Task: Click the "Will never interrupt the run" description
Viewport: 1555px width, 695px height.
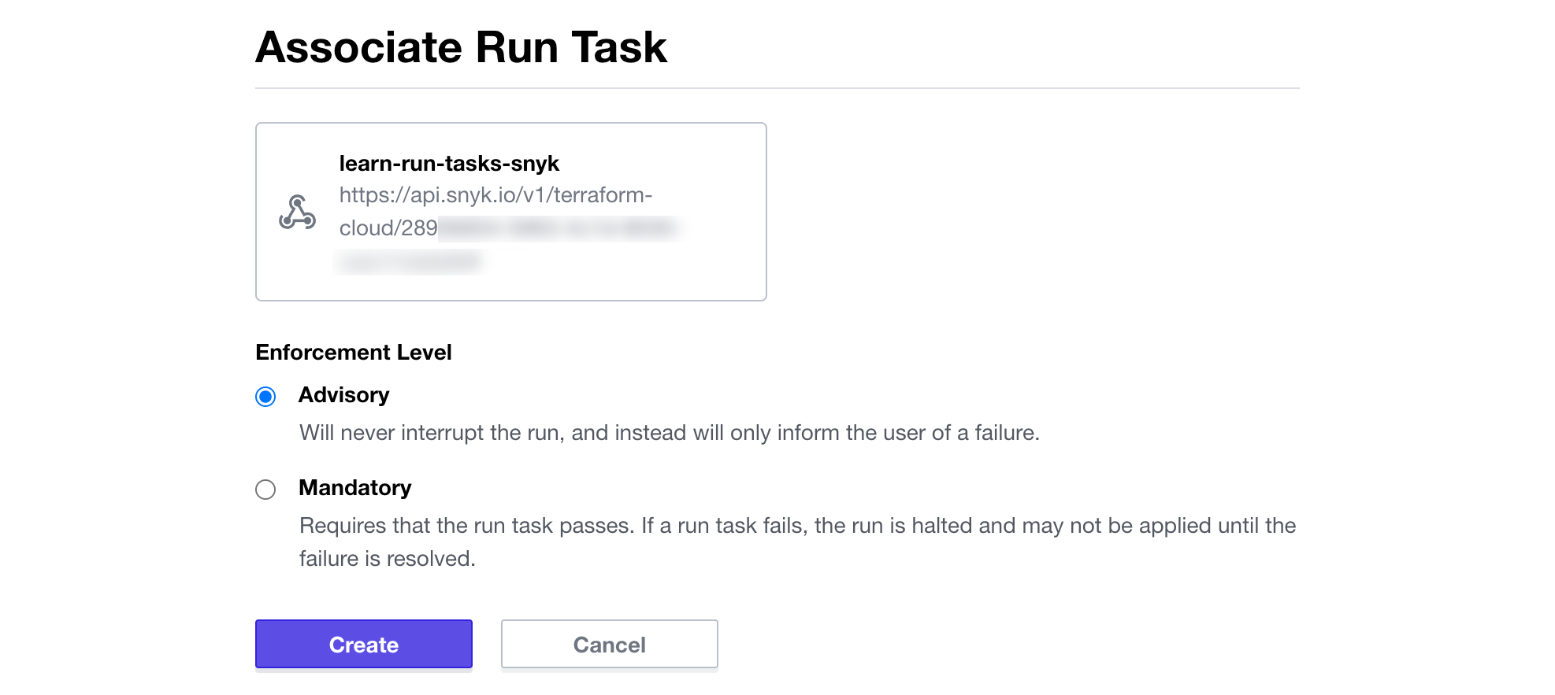Action: pos(669,433)
